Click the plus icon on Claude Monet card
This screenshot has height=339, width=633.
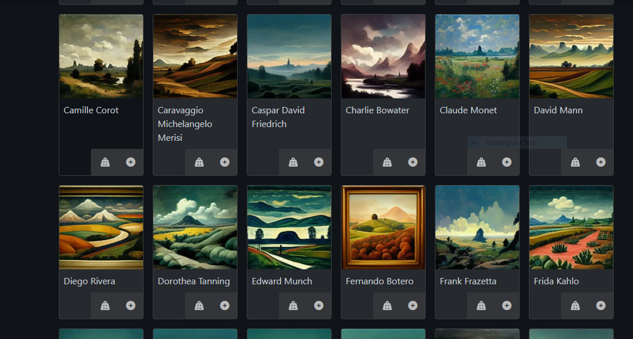point(506,162)
